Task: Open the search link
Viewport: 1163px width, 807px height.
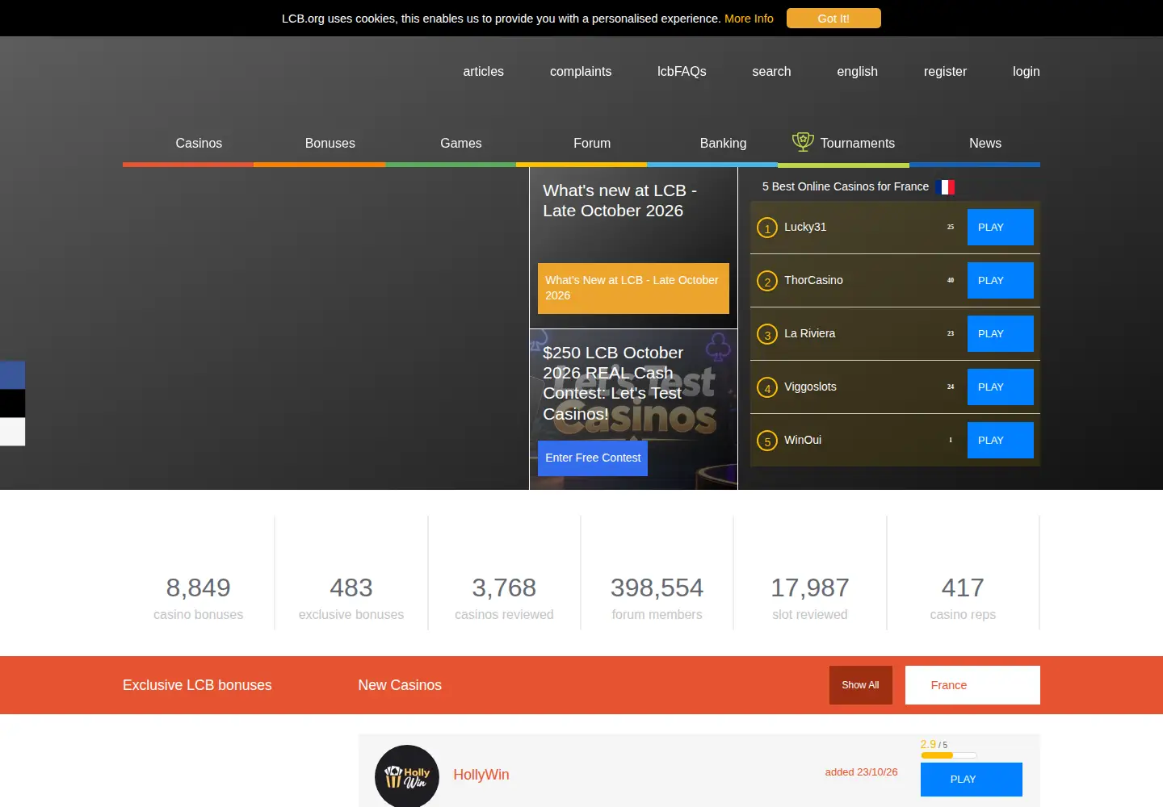Action: (x=771, y=71)
